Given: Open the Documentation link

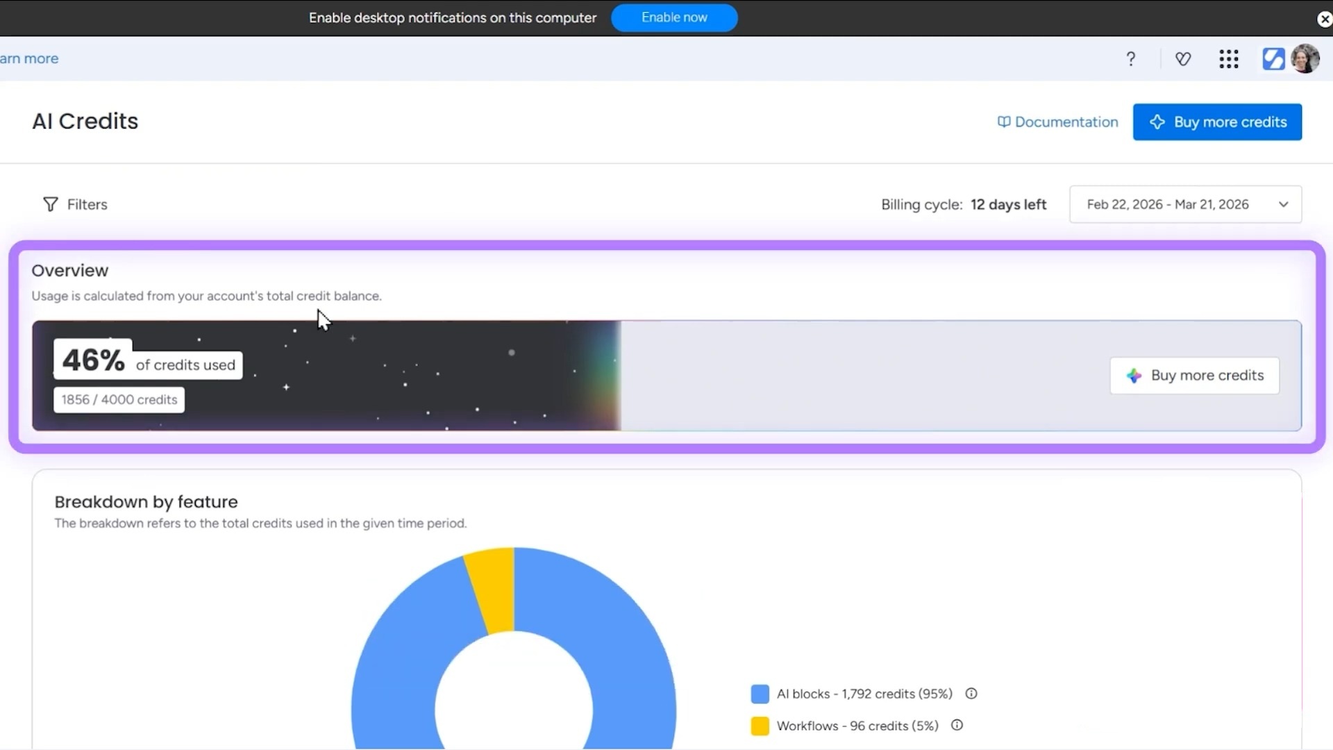Looking at the screenshot, I should coord(1066,122).
